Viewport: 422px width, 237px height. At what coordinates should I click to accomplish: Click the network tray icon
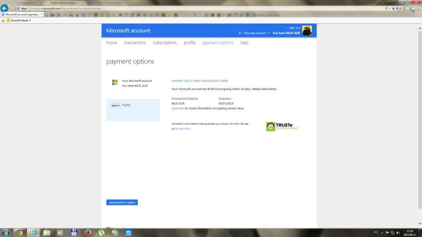pos(393,233)
